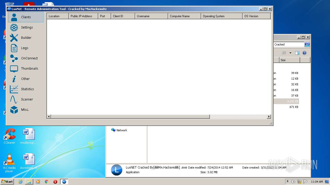The height and width of the screenshot is (185, 330).
Task: Click the Cracked search box in Explorer
Action: 288,44
